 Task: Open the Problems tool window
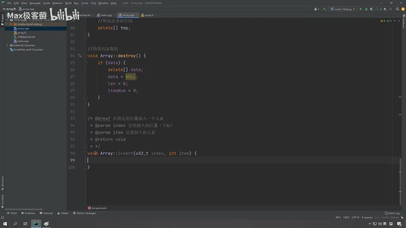coord(28,213)
